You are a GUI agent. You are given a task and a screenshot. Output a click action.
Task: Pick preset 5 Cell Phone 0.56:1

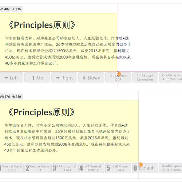tap(118, 168)
